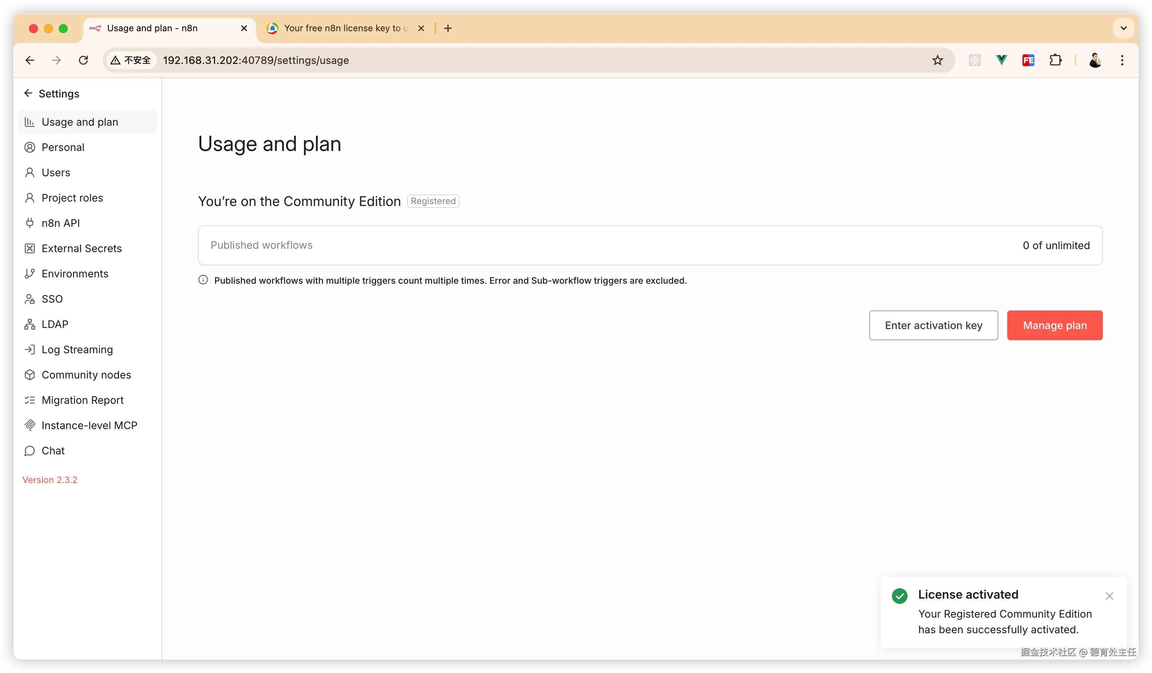Open the browser Extensions puzzle icon
1152x673 pixels.
coord(1055,60)
